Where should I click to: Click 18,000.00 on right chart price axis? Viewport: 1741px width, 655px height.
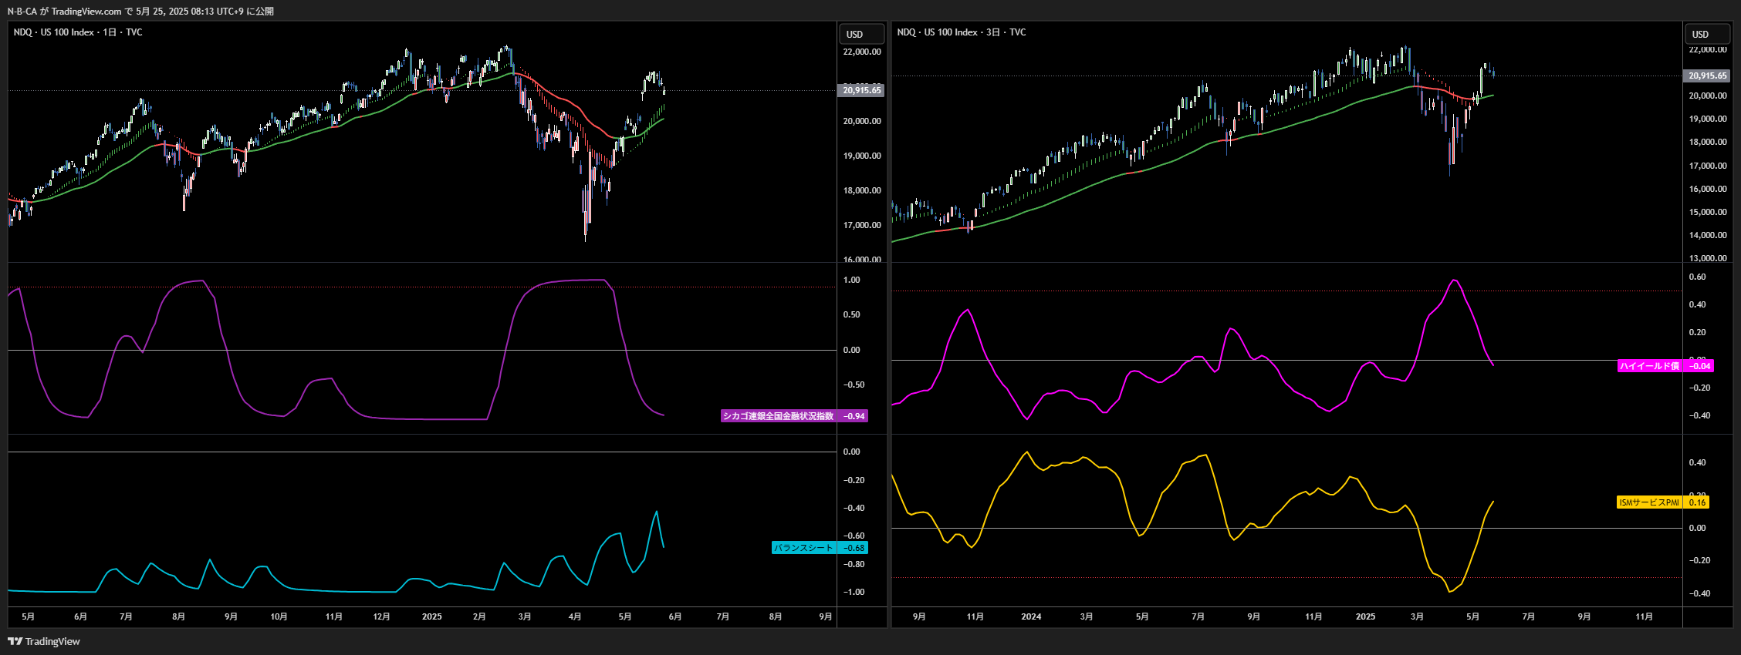[1708, 142]
